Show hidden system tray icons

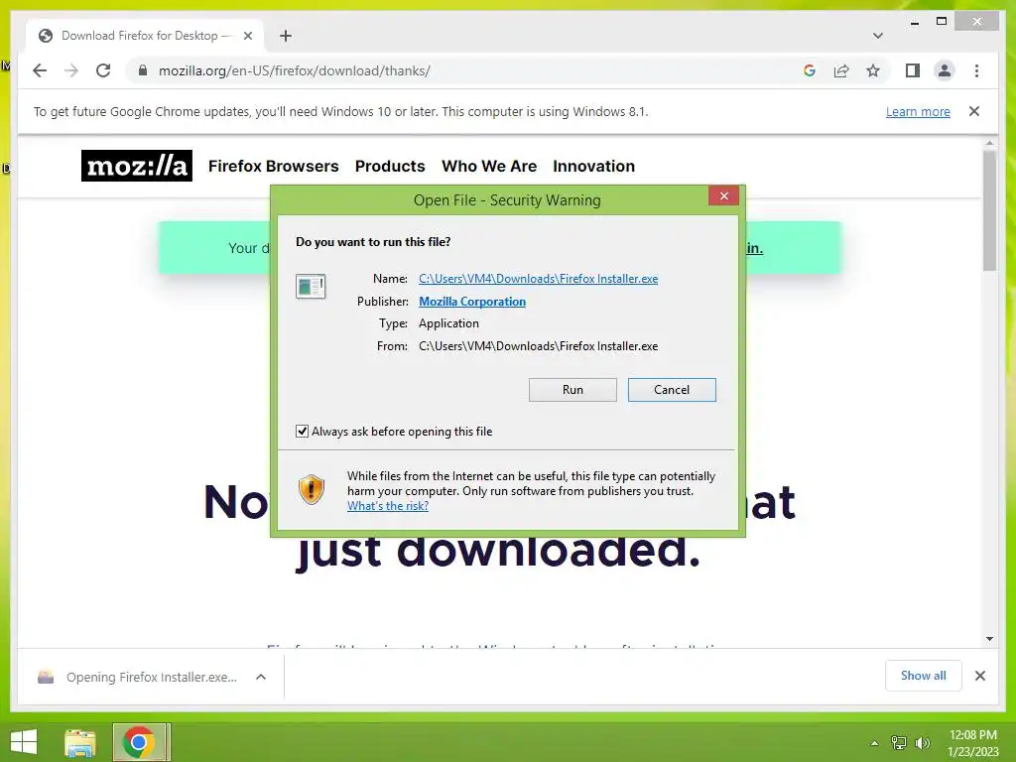[874, 743]
